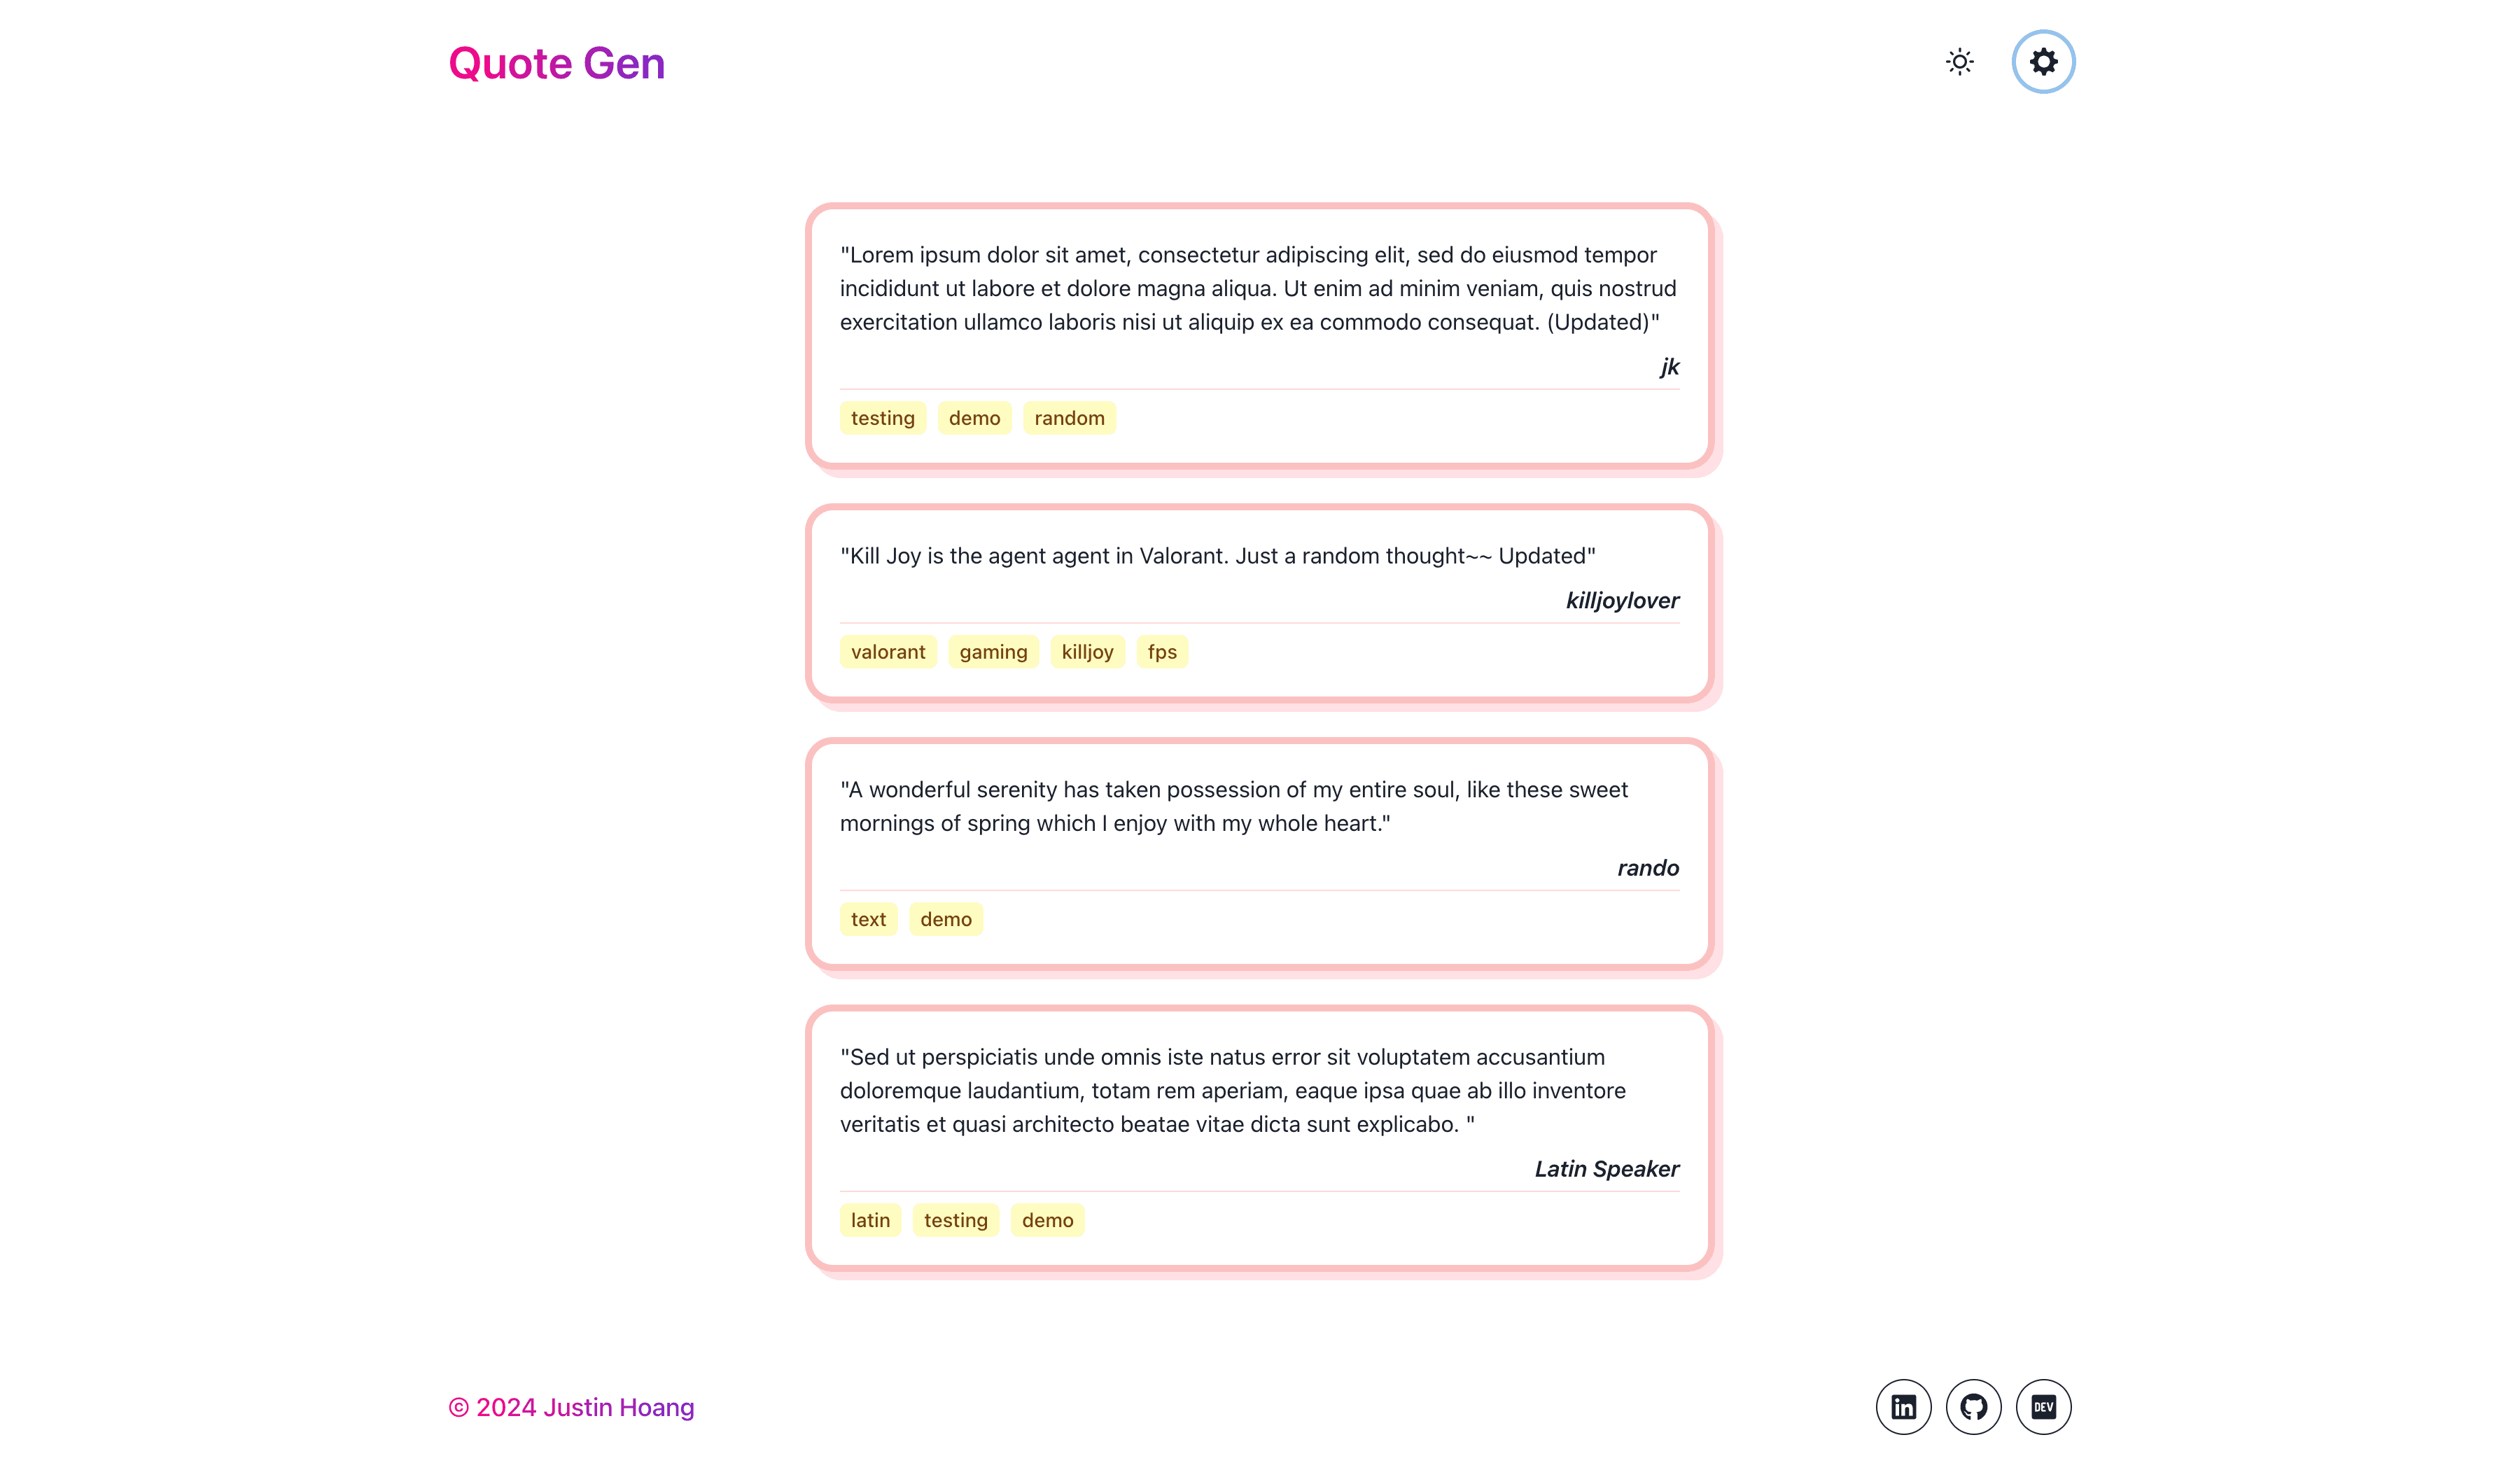Viewport: 2520px width, 1463px height.
Task: Select the 'random' tag on first quote
Action: click(1069, 418)
